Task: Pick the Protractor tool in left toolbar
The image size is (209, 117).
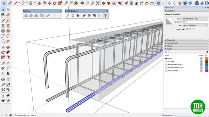Action: (x=3, y=68)
